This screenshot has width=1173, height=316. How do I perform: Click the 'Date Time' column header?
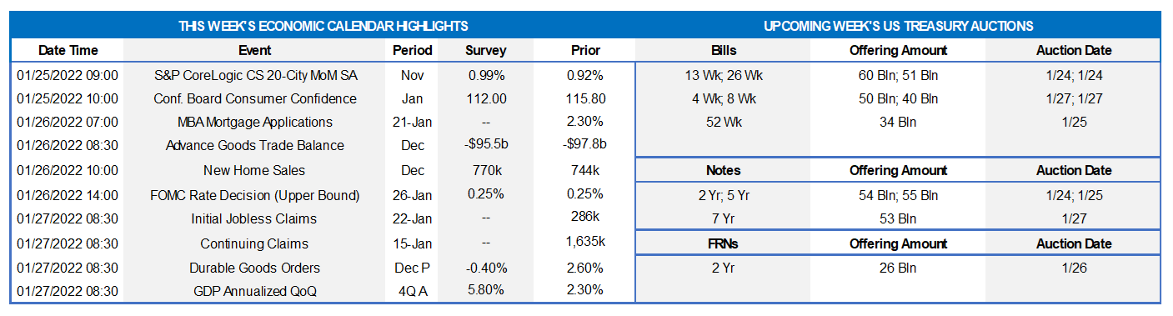pos(68,50)
